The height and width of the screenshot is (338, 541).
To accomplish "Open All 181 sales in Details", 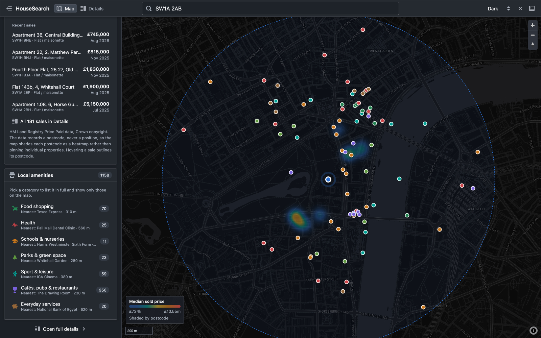I will [40, 121].
